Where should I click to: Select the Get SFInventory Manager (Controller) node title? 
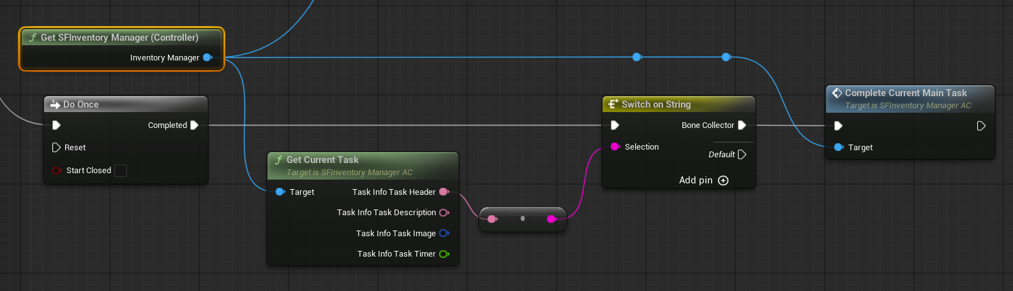119,38
